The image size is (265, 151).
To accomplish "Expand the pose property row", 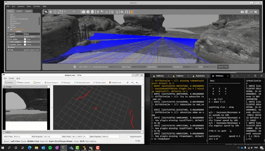I will click(x=8, y=47).
